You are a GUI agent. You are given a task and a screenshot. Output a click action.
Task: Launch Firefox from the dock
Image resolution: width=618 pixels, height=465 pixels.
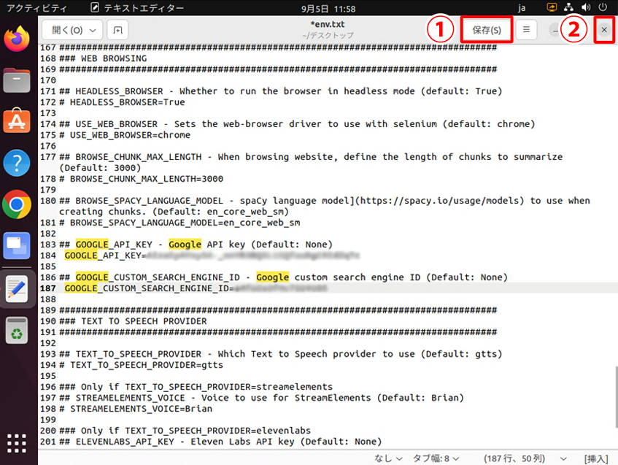click(x=17, y=38)
